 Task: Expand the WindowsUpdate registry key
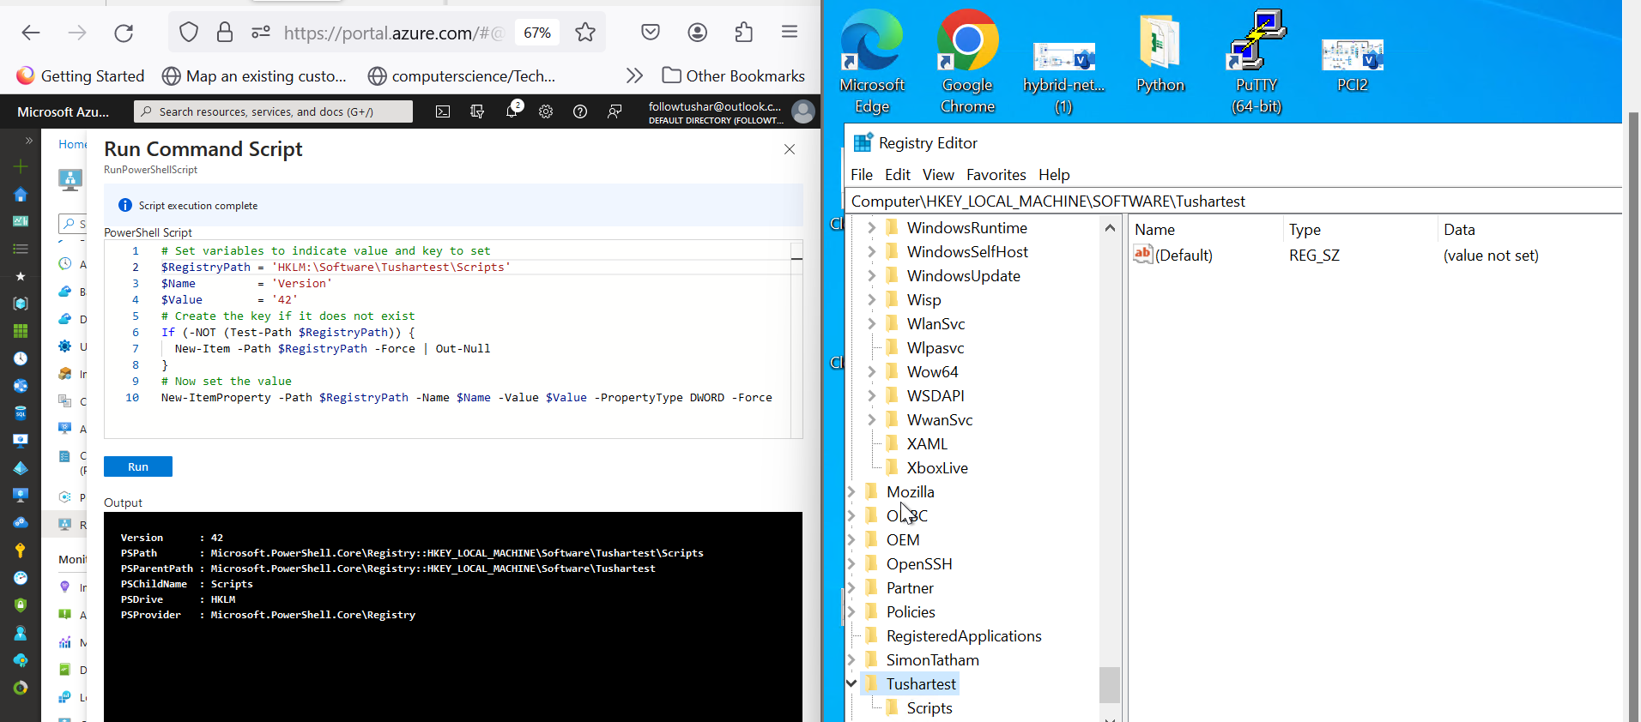coord(872,275)
